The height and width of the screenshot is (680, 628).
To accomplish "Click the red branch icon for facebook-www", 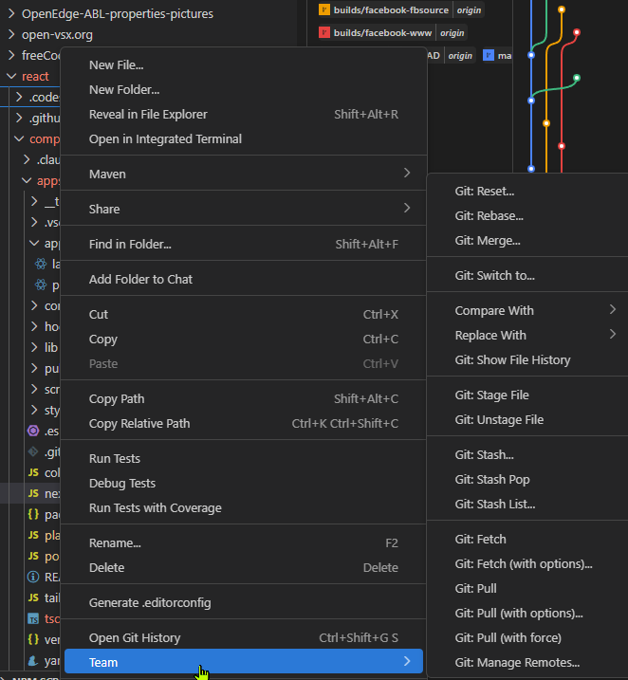I will pos(324,32).
